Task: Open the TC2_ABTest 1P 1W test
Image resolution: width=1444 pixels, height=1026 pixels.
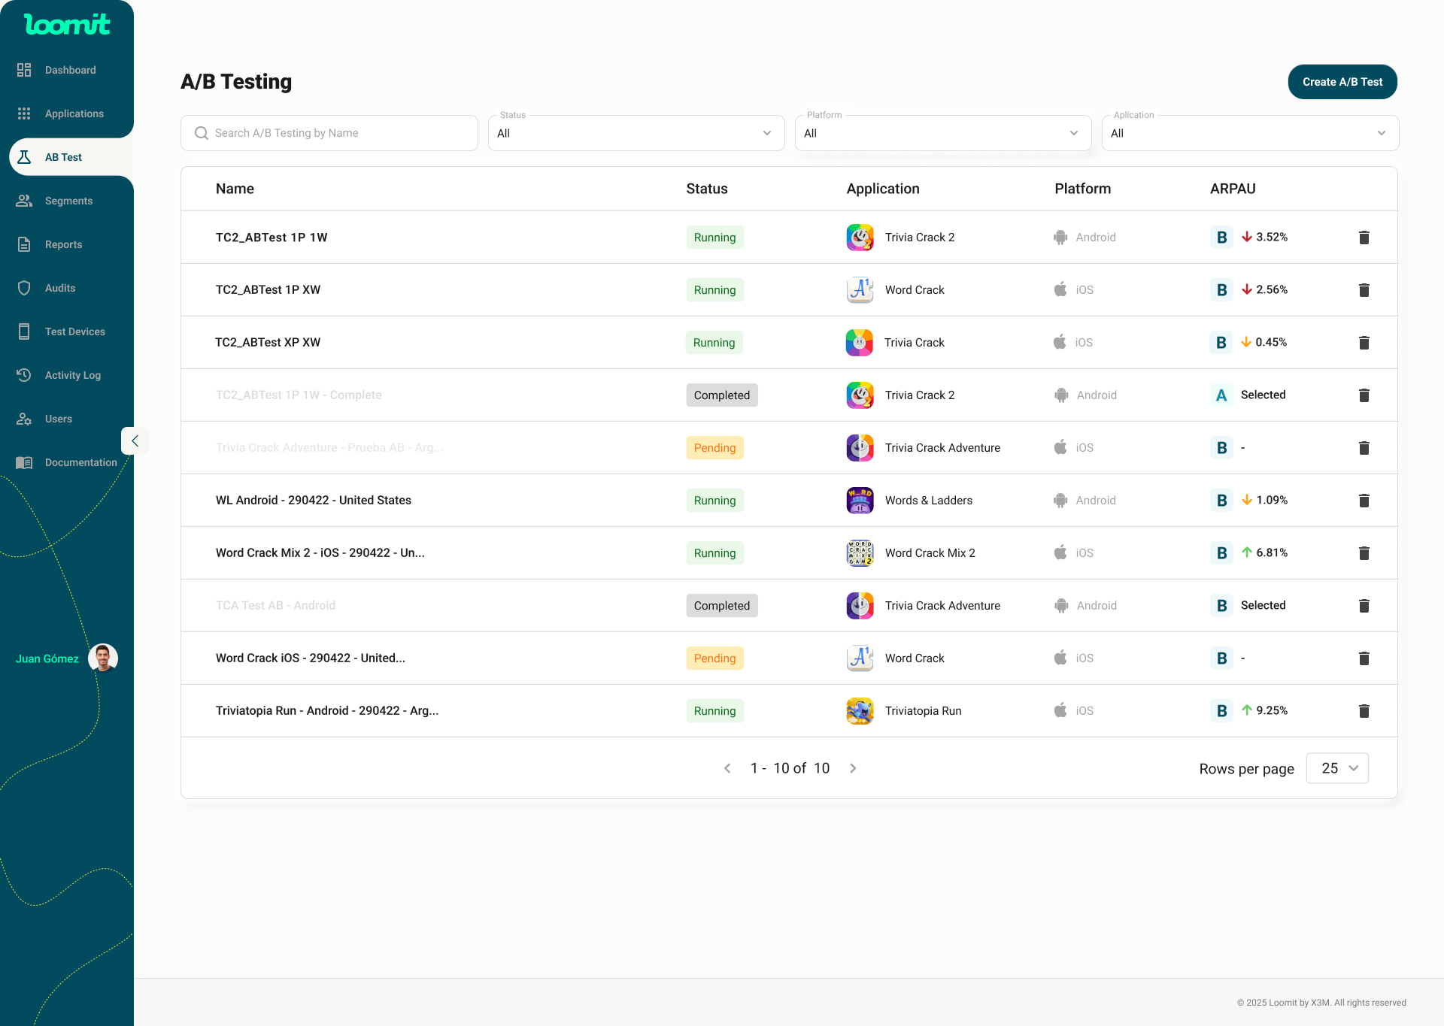Action: tap(272, 238)
